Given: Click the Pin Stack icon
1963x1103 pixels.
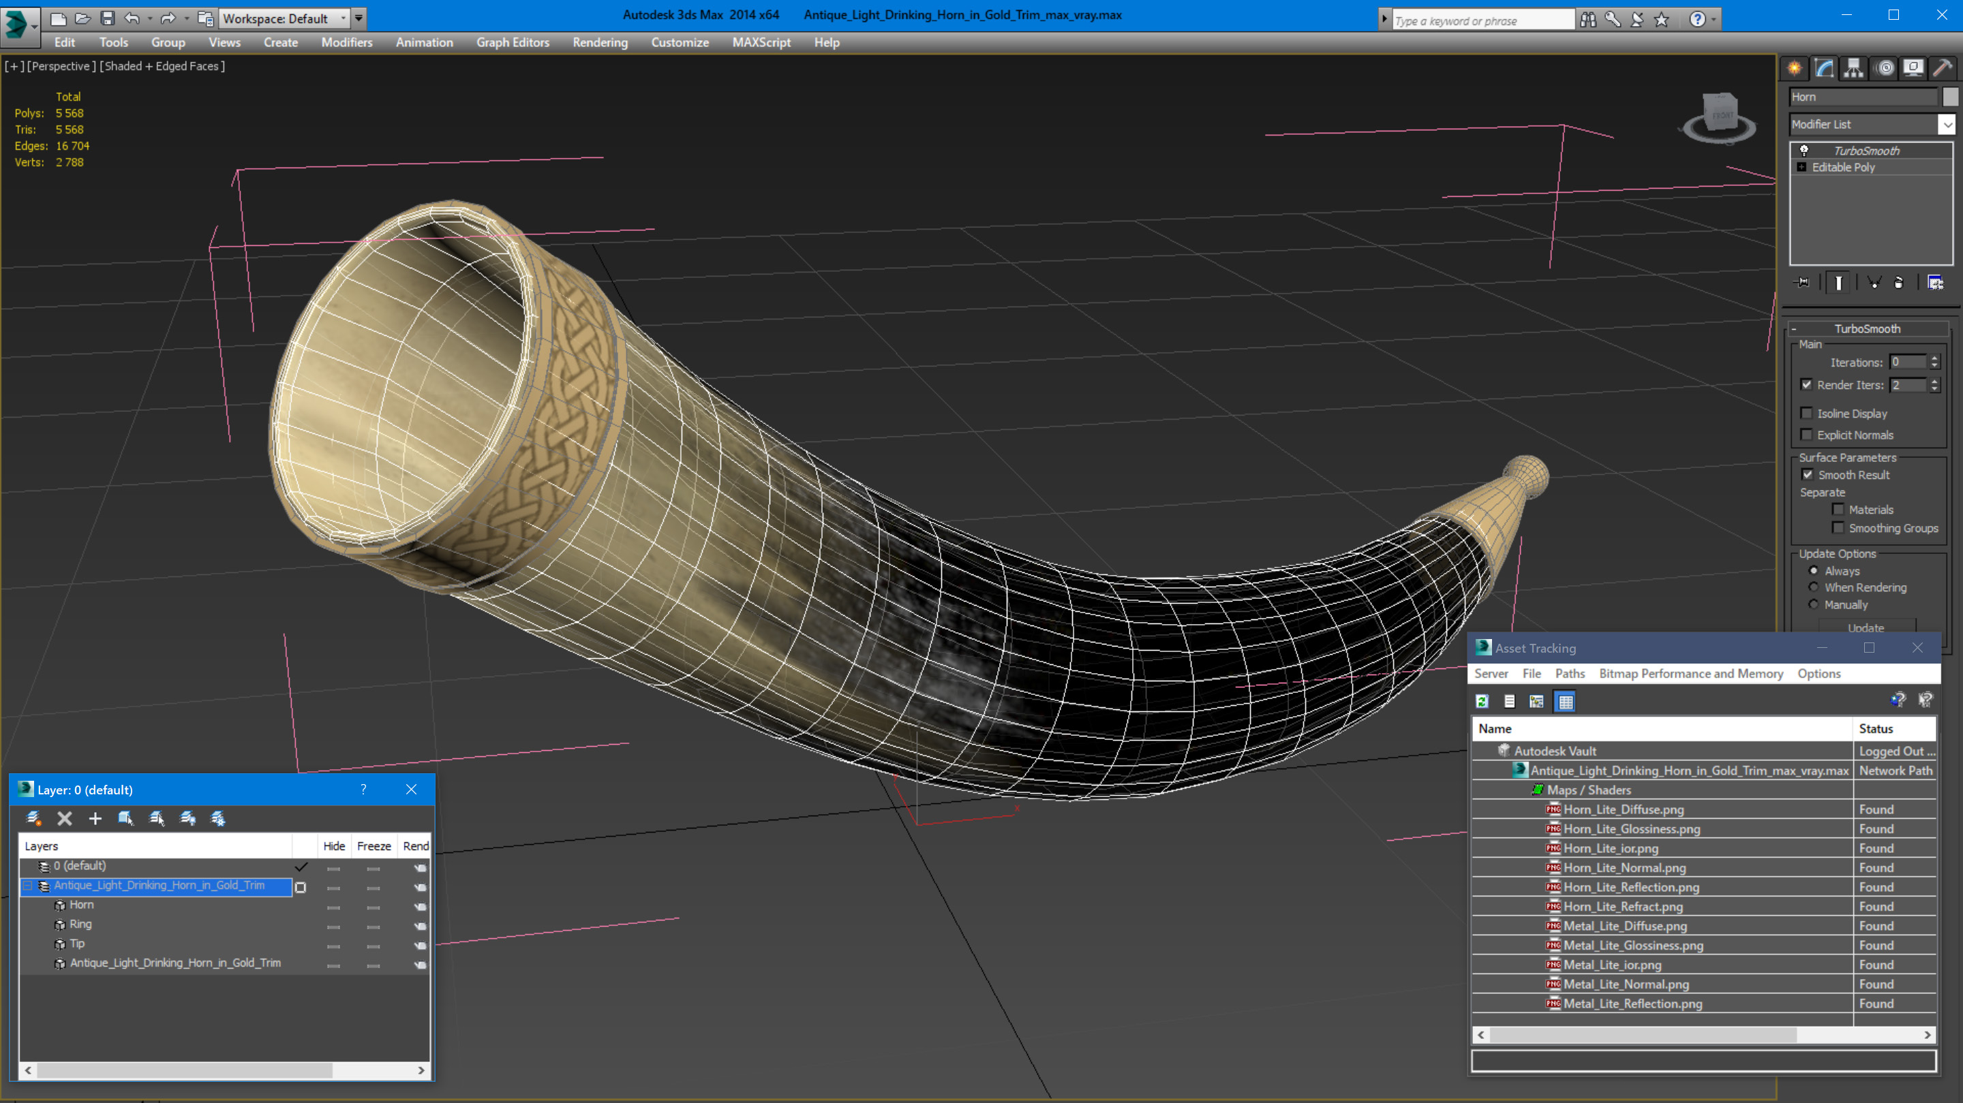Looking at the screenshot, I should pyautogui.click(x=1803, y=283).
